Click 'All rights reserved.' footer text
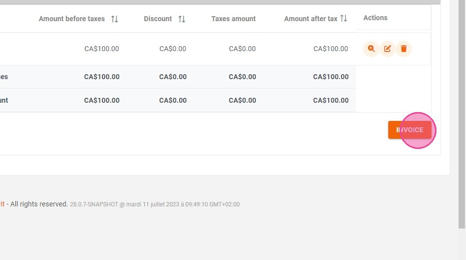 point(39,204)
